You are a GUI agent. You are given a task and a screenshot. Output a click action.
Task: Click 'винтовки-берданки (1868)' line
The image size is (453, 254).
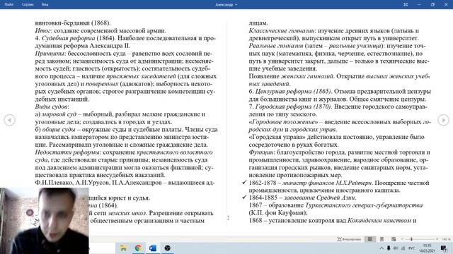73,23
